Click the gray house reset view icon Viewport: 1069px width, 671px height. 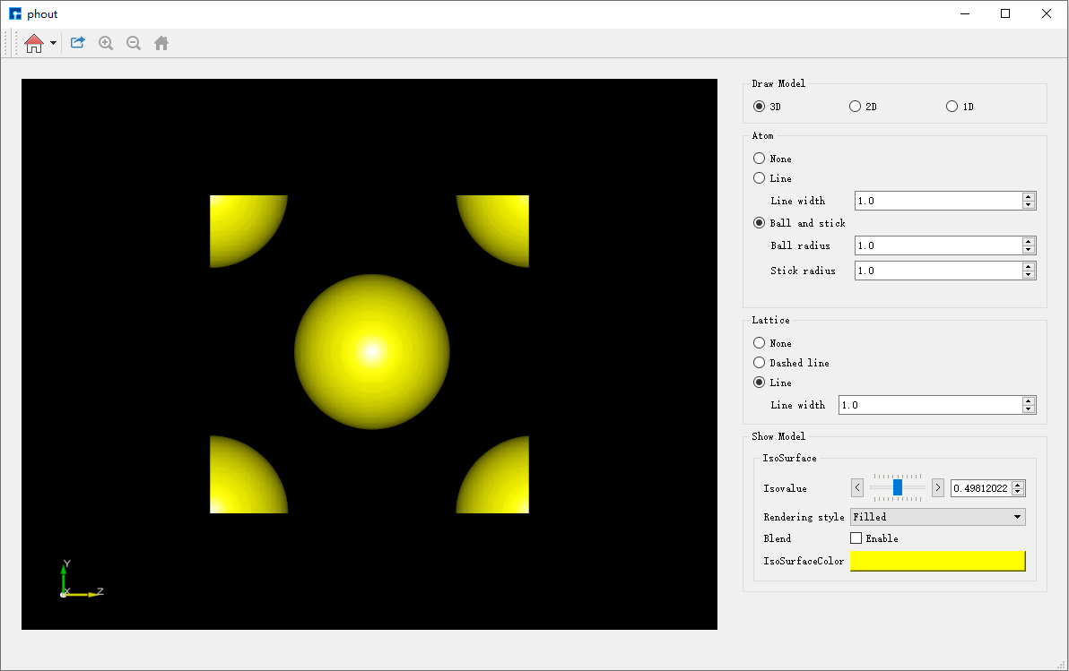161,43
